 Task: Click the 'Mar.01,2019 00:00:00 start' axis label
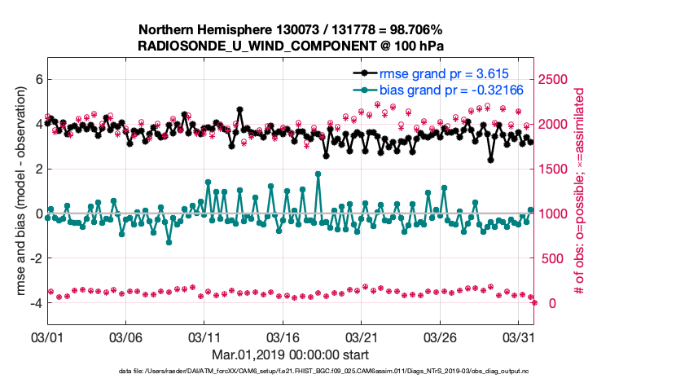pyautogui.click(x=290, y=354)
